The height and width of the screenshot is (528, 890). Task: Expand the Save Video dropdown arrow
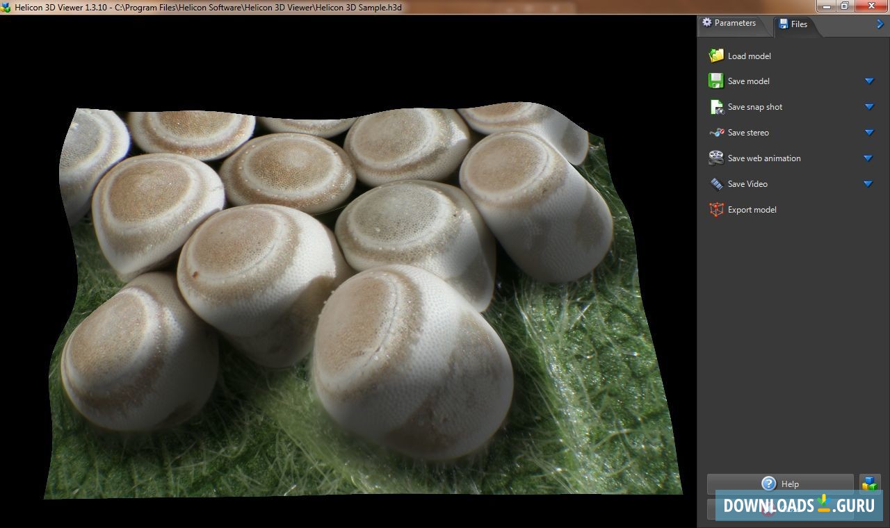(x=868, y=184)
